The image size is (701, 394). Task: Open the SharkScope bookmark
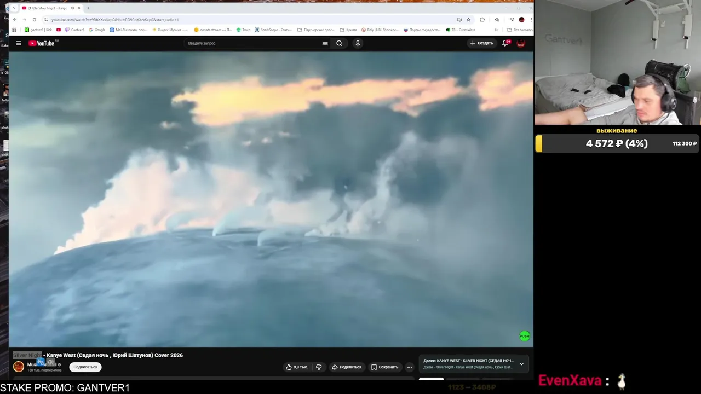click(x=273, y=30)
